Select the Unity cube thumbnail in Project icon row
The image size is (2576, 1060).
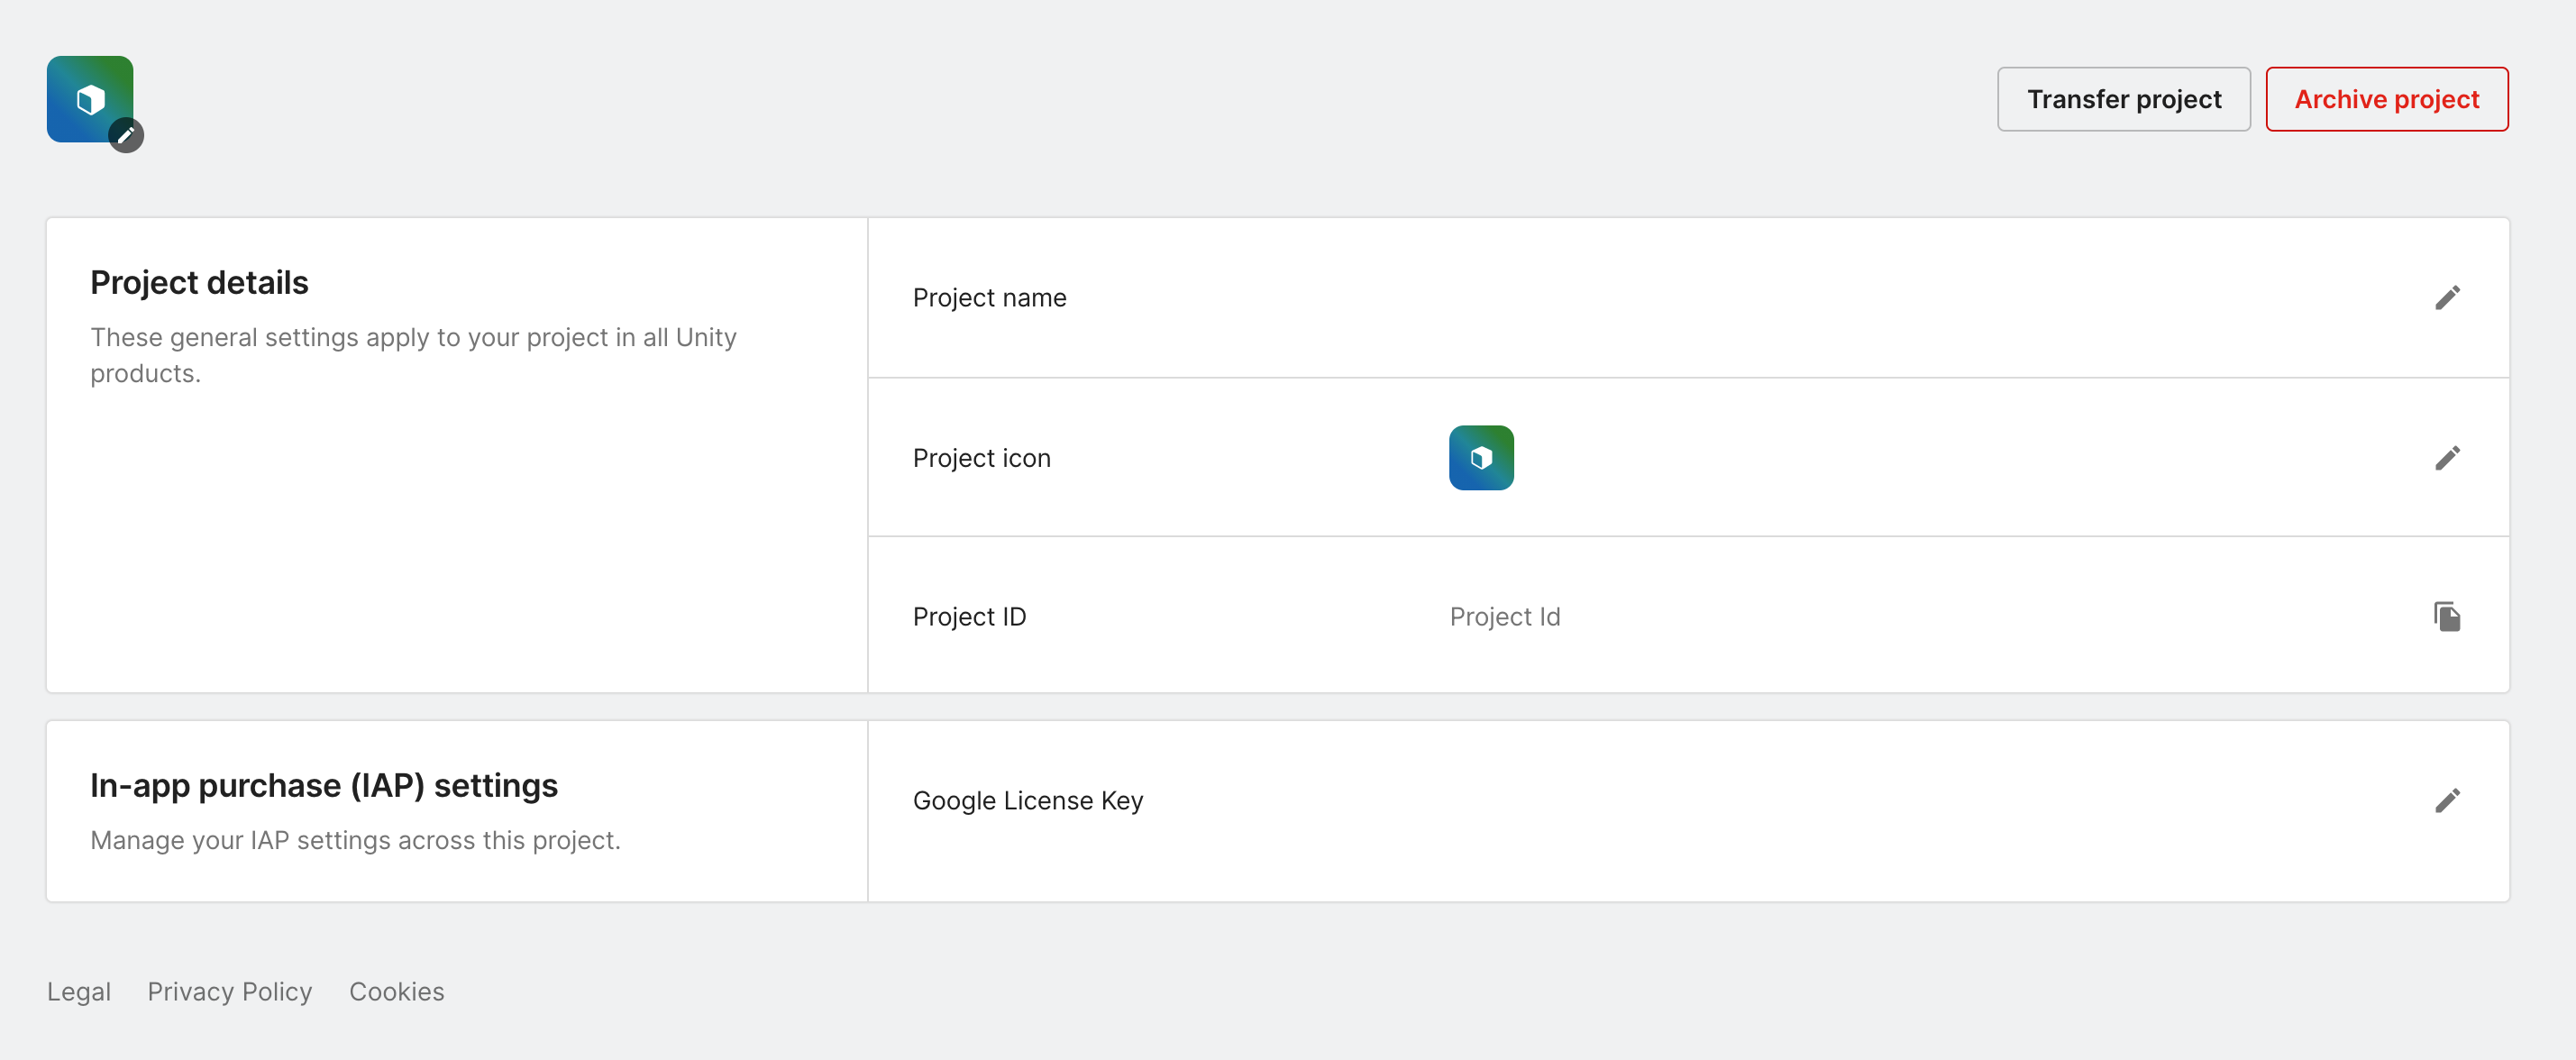(1481, 457)
